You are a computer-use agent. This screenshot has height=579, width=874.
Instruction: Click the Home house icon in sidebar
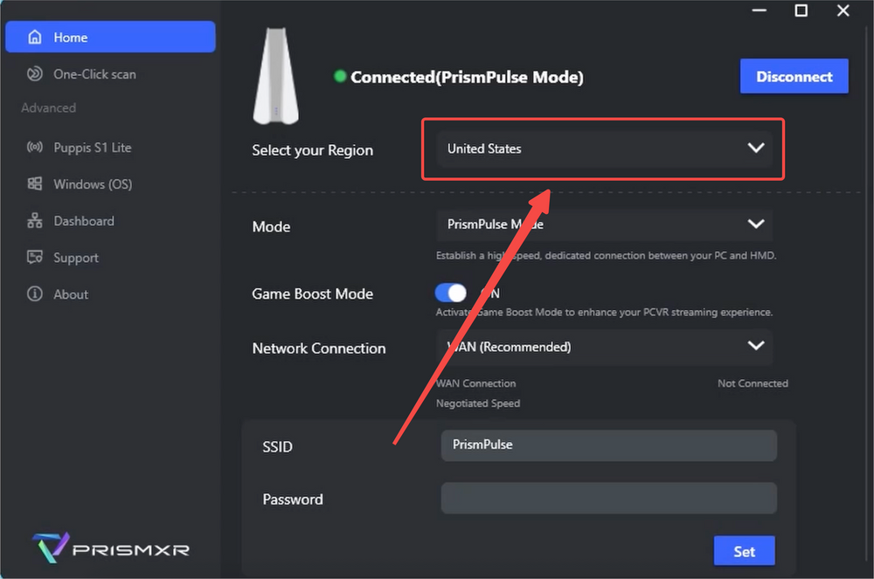coord(35,38)
